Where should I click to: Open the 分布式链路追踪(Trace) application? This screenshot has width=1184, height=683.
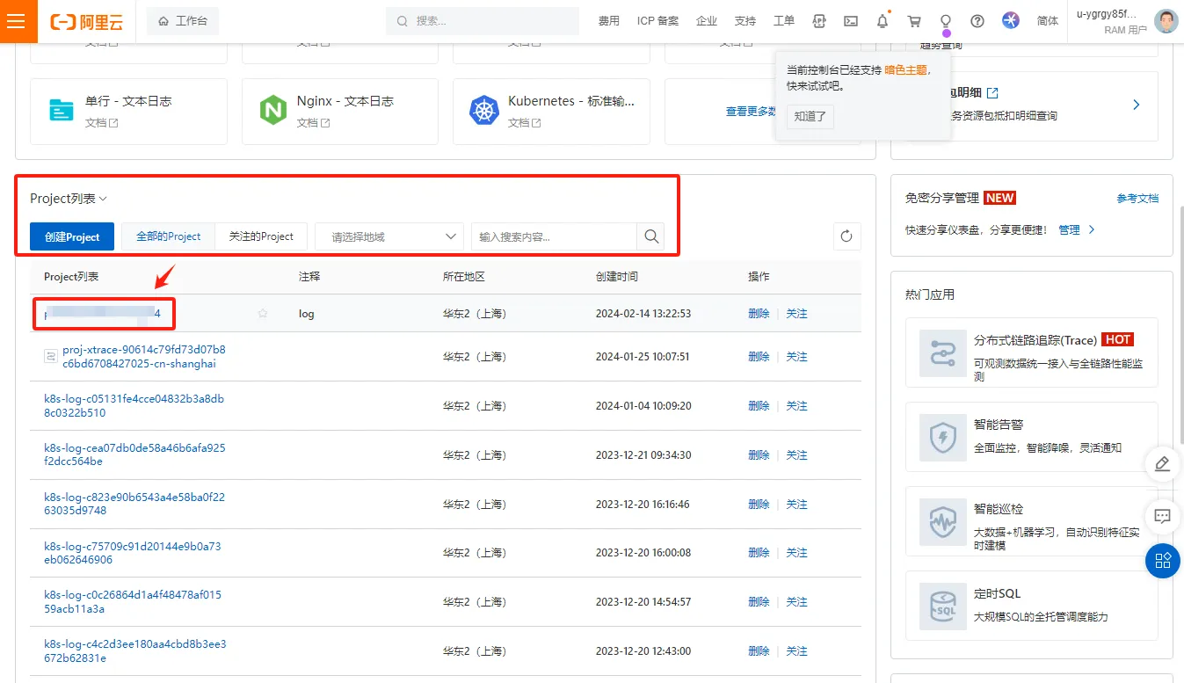tap(1030, 353)
